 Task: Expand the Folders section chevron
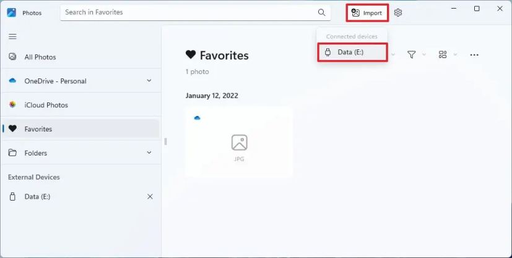coord(149,153)
